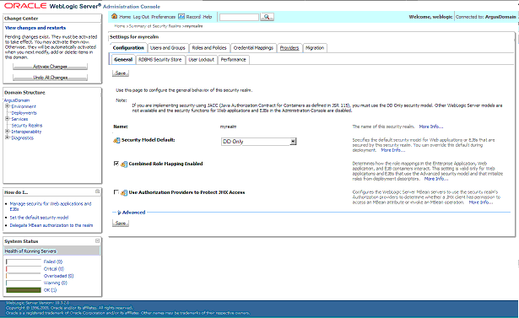
Task: Open the Environment tree item
Action: tap(24, 106)
